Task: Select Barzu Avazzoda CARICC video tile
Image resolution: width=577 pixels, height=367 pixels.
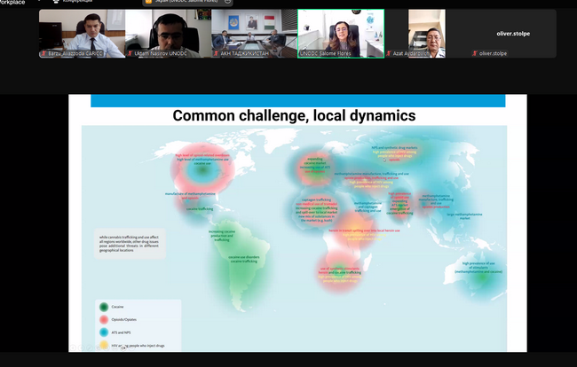Action: tap(82, 34)
